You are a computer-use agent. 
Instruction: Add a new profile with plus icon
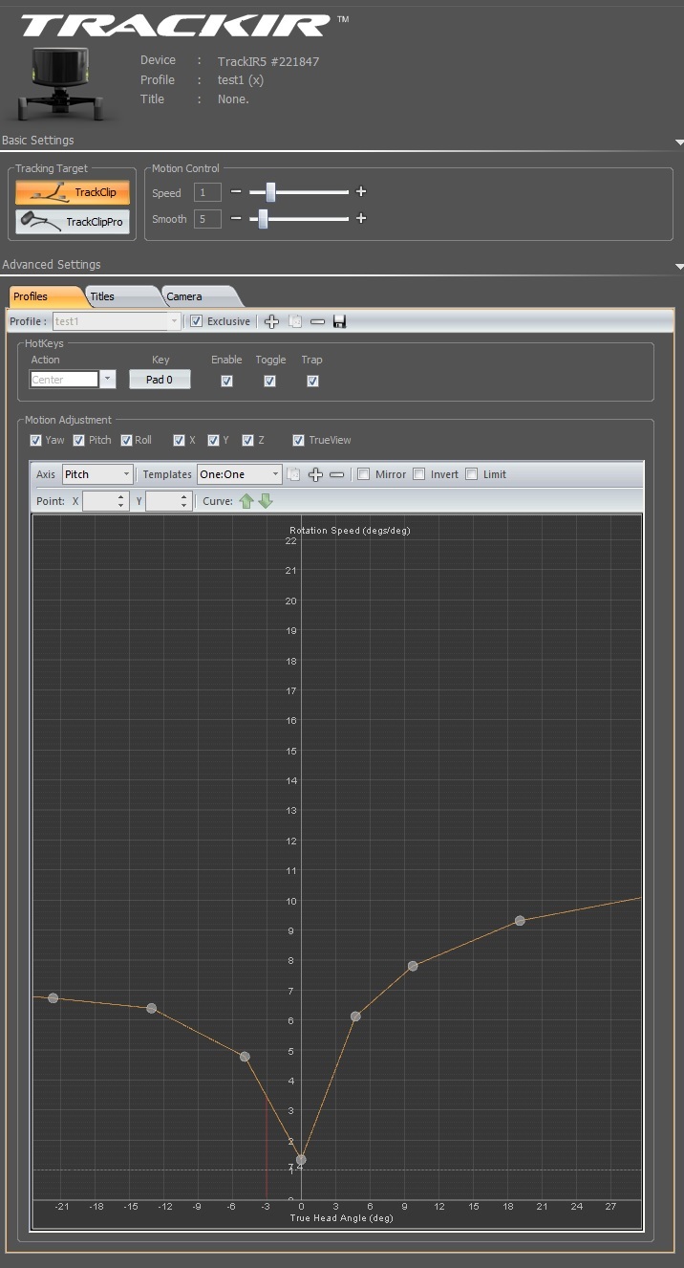pyautogui.click(x=271, y=321)
